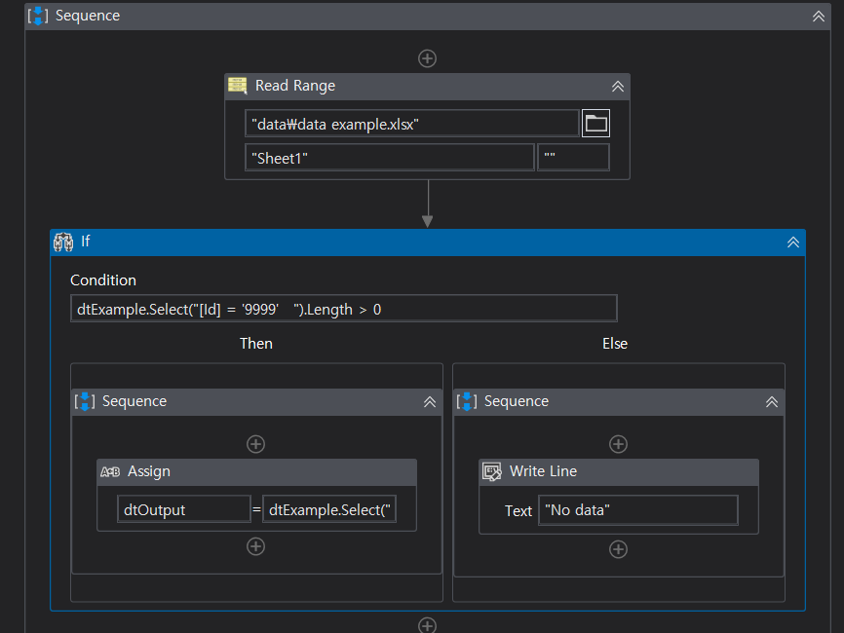Viewport: 844px width, 633px height.
Task: Collapse the Else branch Sequence
Action: click(x=772, y=402)
